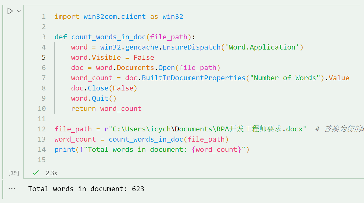Select the 'EnsureDispatch' method name
Screen dimensions: 364x203
(192, 47)
